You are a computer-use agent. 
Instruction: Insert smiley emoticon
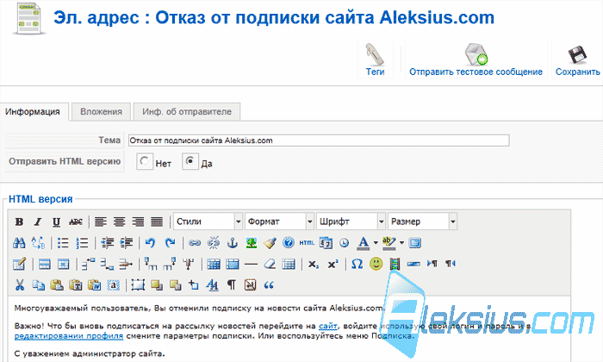pos(376,264)
